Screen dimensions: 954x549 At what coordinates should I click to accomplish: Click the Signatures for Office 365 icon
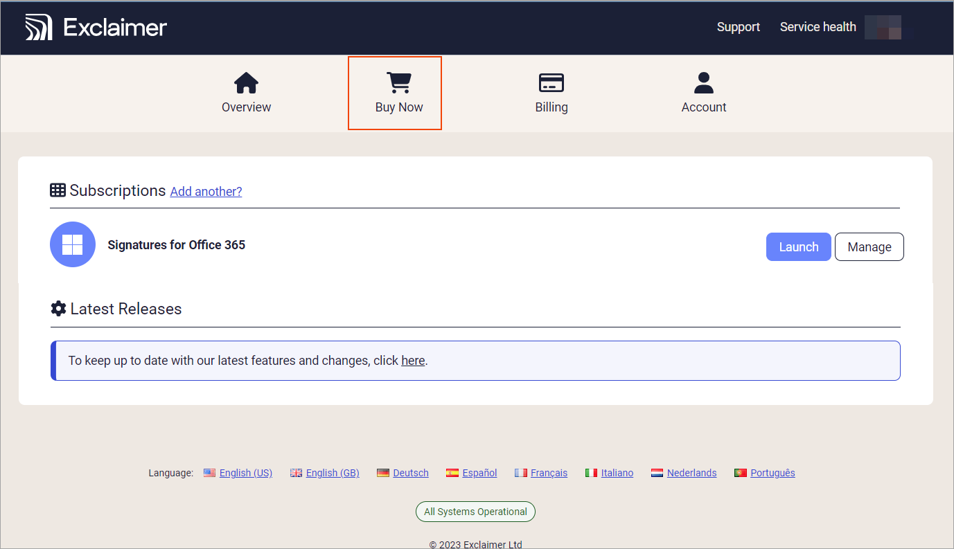tap(73, 244)
